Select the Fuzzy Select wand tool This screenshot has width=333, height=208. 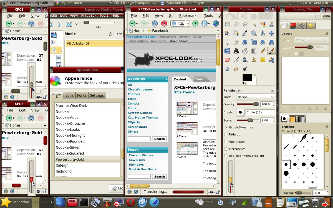pos(254,24)
